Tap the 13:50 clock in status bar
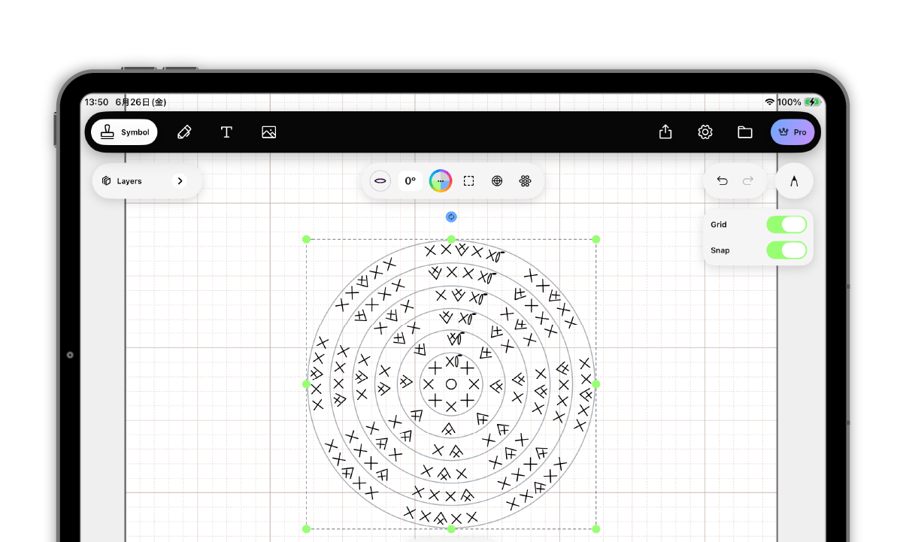 [96, 102]
